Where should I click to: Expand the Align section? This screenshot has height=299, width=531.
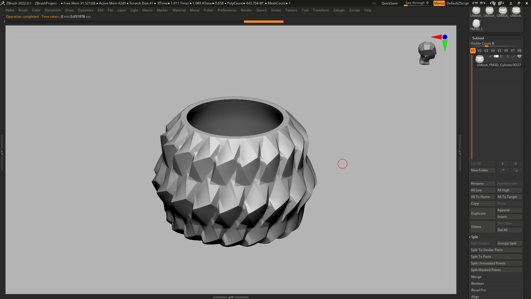pyautogui.click(x=475, y=297)
